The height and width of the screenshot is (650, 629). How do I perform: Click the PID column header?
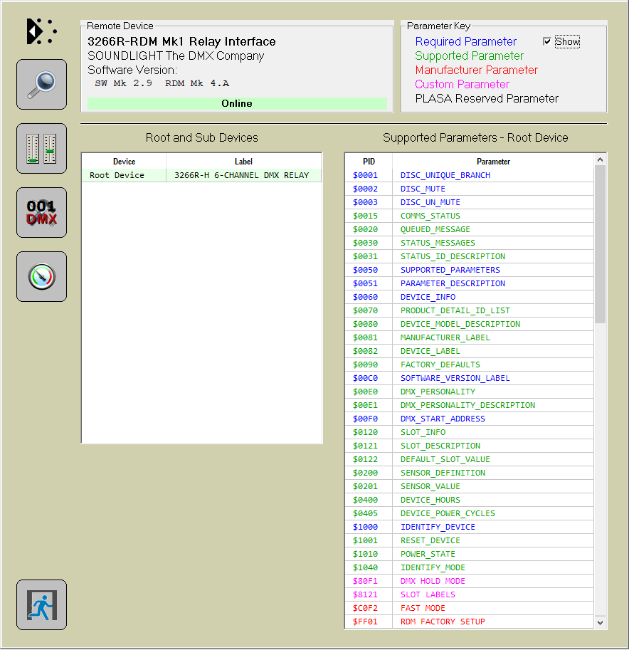[369, 162]
